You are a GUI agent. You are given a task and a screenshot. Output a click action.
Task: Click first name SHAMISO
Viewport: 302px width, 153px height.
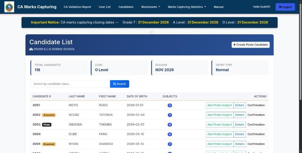106,144
